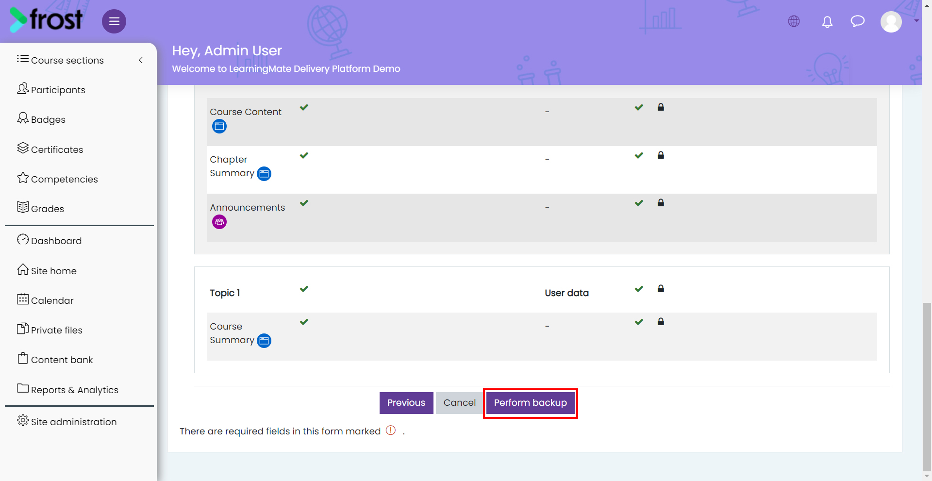932x481 pixels.
Task: Toggle the Announcements user data checkmark
Action: click(x=639, y=203)
